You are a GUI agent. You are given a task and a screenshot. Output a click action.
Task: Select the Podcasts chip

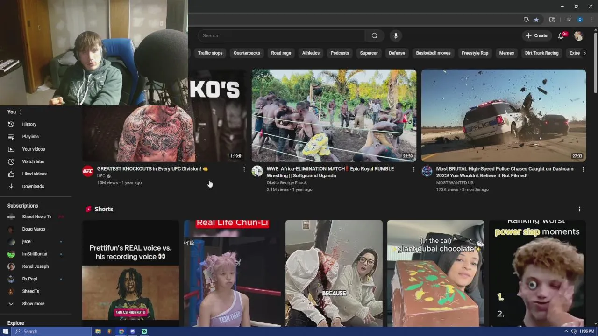[x=340, y=53]
